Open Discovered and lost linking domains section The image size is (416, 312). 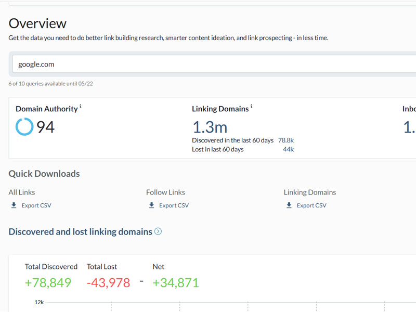point(80,232)
